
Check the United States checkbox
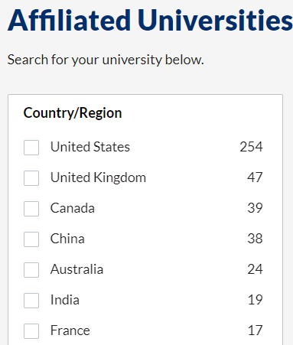[x=31, y=148]
